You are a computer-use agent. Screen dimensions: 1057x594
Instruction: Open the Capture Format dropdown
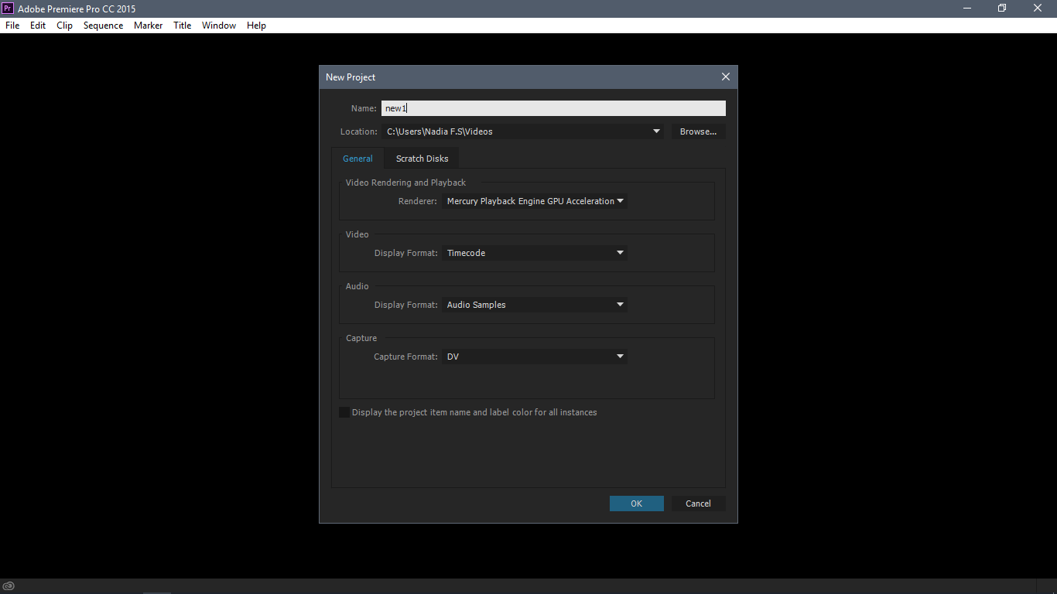(535, 357)
